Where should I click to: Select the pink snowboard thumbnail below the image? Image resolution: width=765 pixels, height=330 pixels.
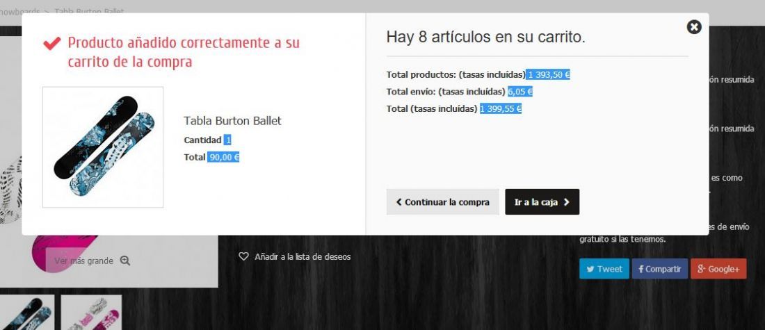pyautogui.click(x=91, y=313)
